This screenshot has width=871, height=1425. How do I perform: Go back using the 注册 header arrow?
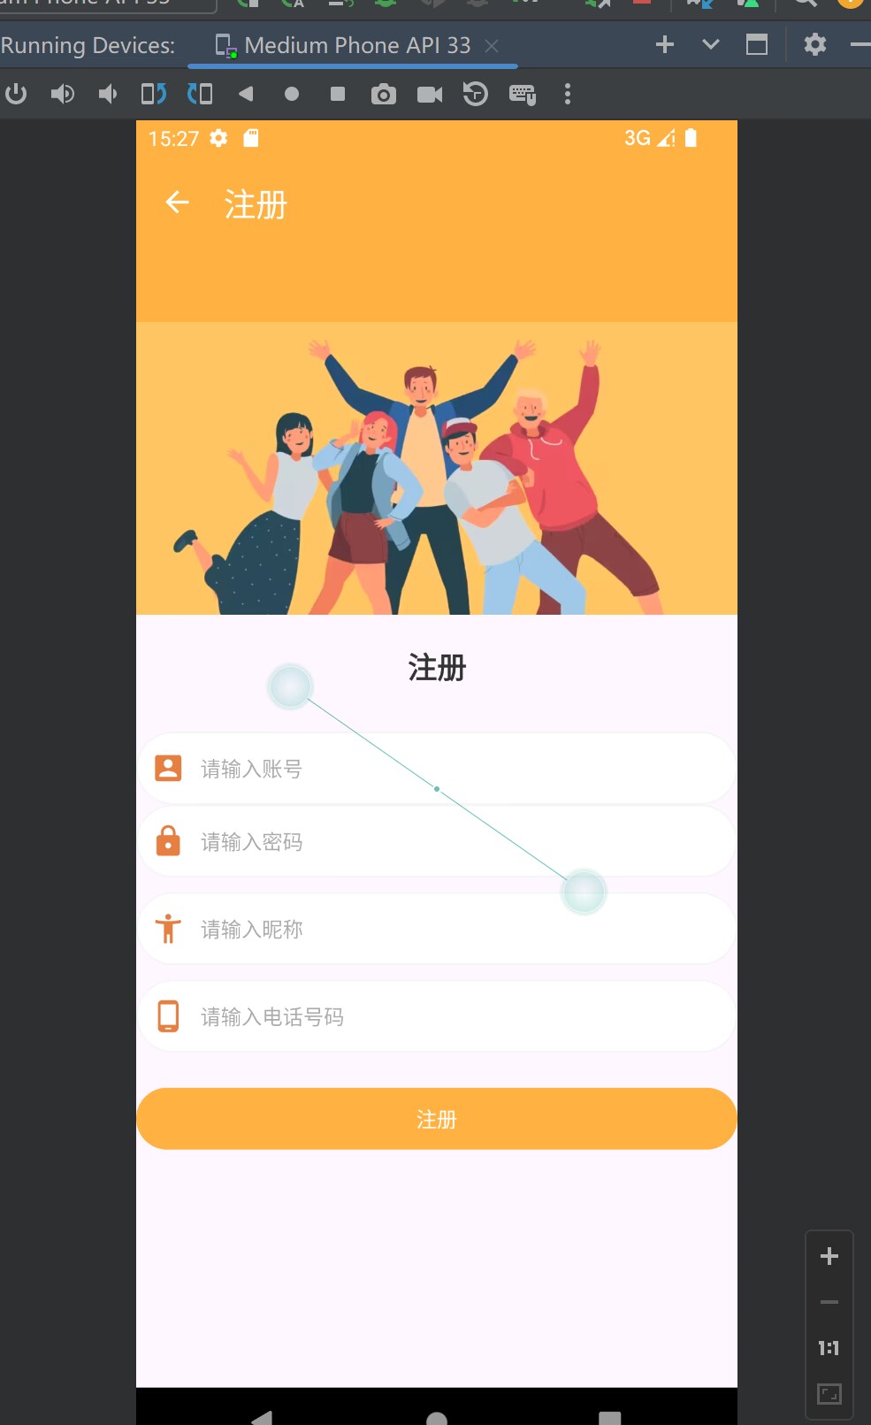tap(178, 203)
